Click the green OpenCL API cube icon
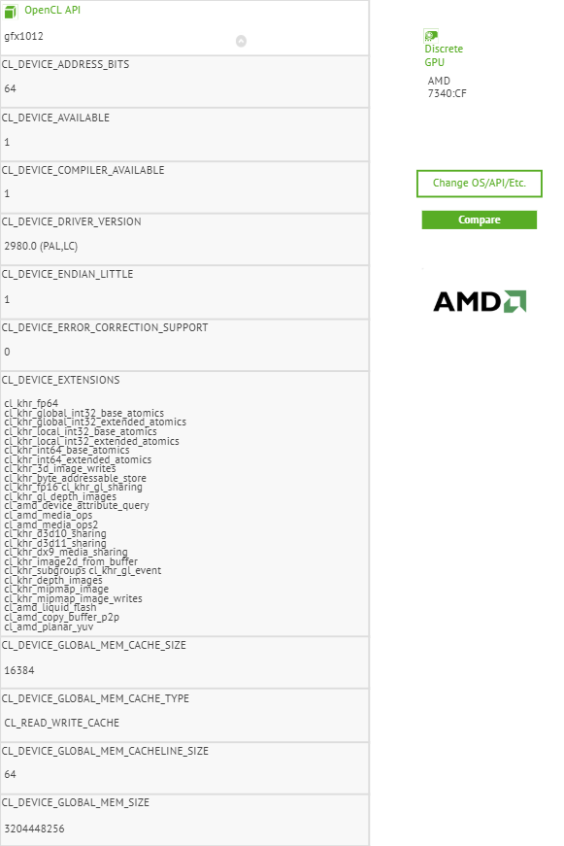 [12, 10]
